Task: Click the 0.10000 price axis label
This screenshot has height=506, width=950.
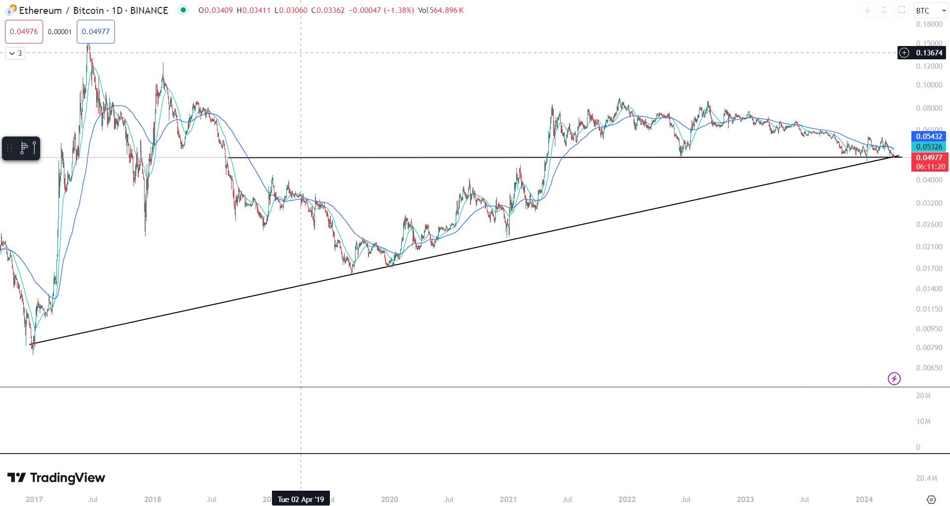Action: point(929,85)
